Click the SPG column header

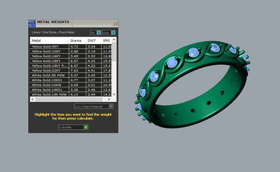106,40
